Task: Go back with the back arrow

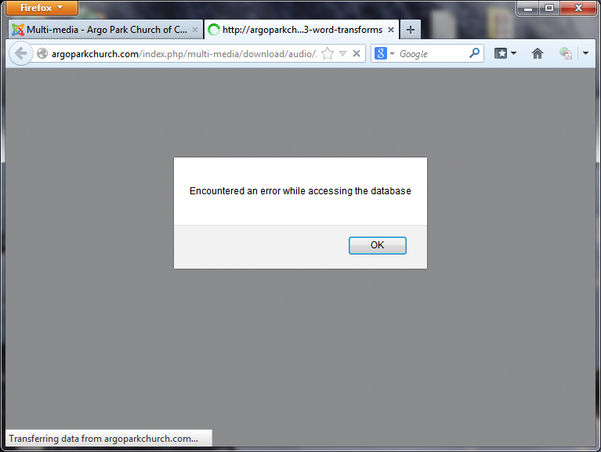Action: pos(20,53)
